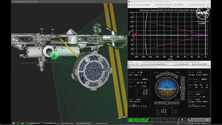Click Ha 414.8 altitude value
222x125 pixels.
[x=164, y=110]
